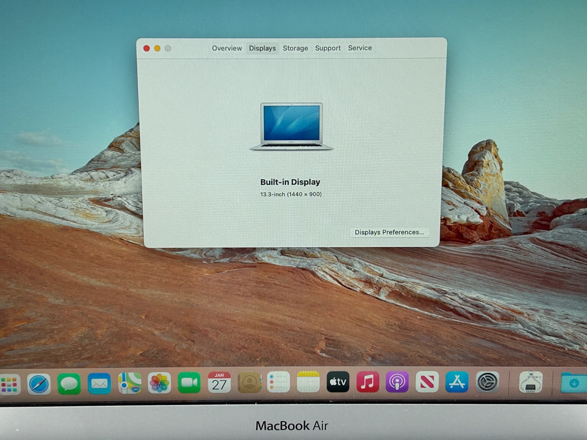Start FaceTime from the Dock

click(x=189, y=383)
